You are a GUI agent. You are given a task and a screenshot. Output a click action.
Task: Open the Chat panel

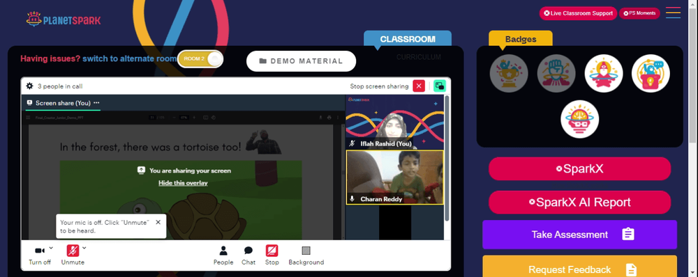point(248,255)
